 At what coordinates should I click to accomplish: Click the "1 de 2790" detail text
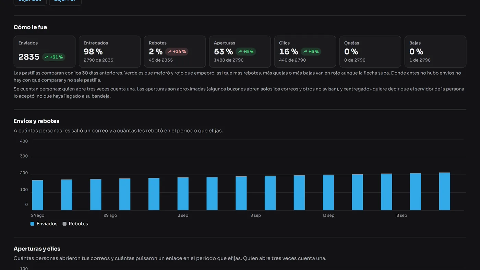pyautogui.click(x=420, y=60)
